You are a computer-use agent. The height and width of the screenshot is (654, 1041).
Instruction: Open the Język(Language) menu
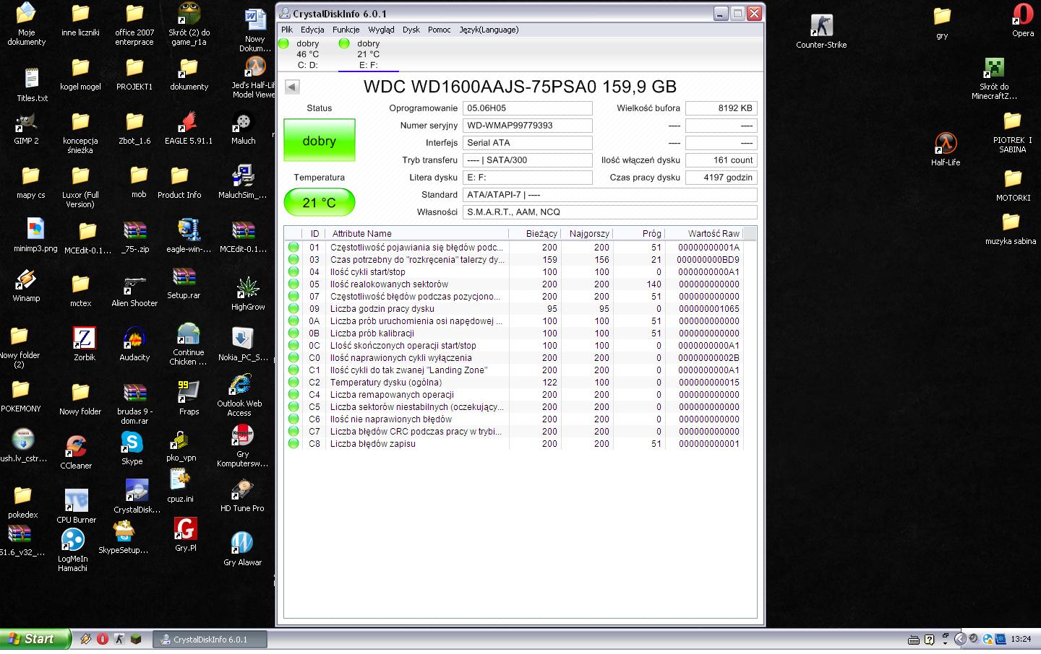489,30
